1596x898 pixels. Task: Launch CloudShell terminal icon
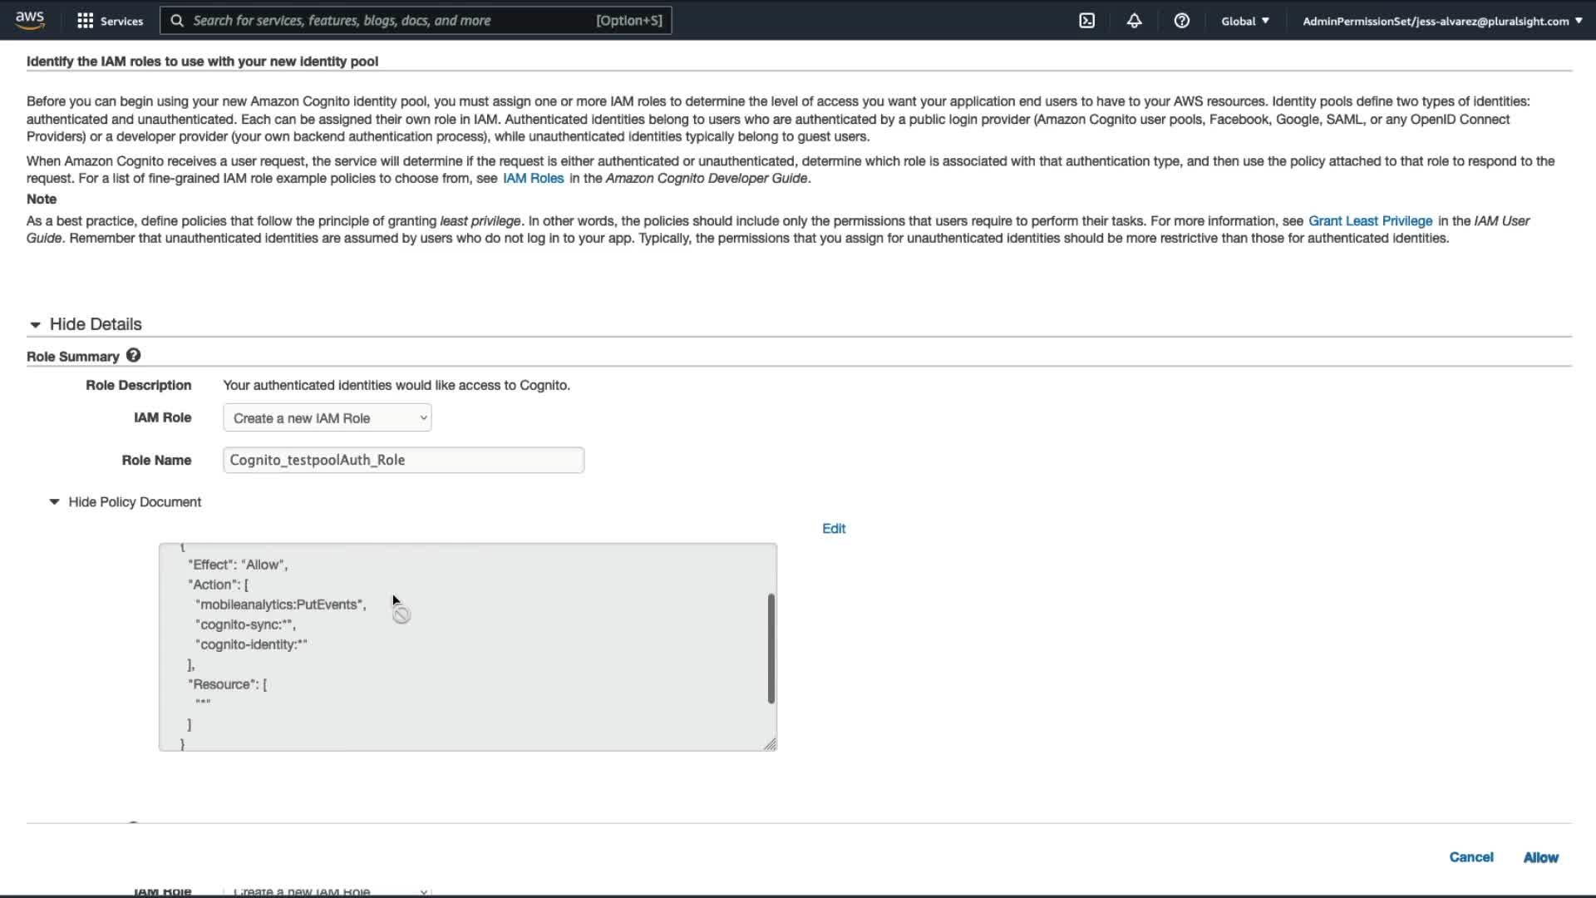(x=1086, y=21)
